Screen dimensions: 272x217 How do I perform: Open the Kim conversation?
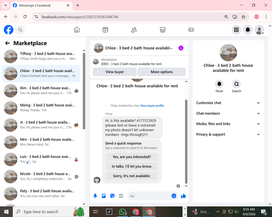[x=41, y=91]
